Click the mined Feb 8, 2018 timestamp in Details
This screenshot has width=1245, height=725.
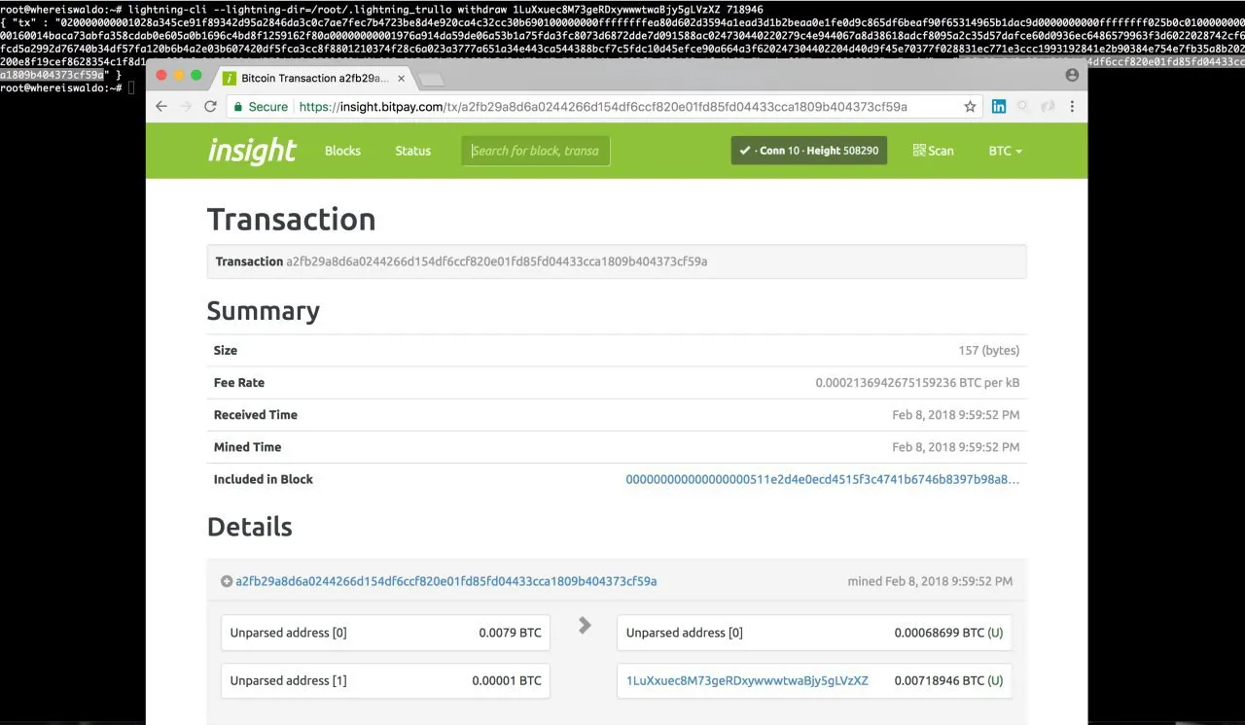click(x=930, y=581)
